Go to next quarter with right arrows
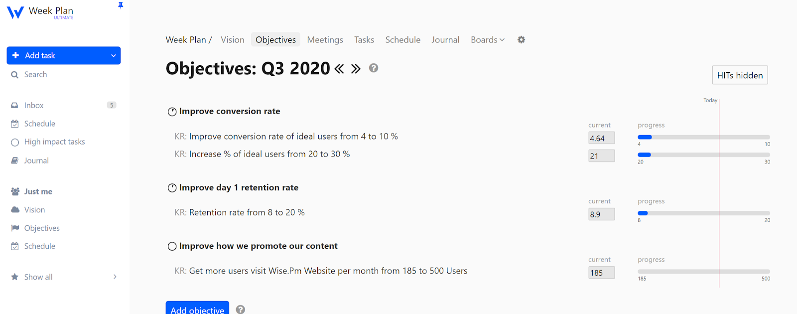 click(356, 69)
